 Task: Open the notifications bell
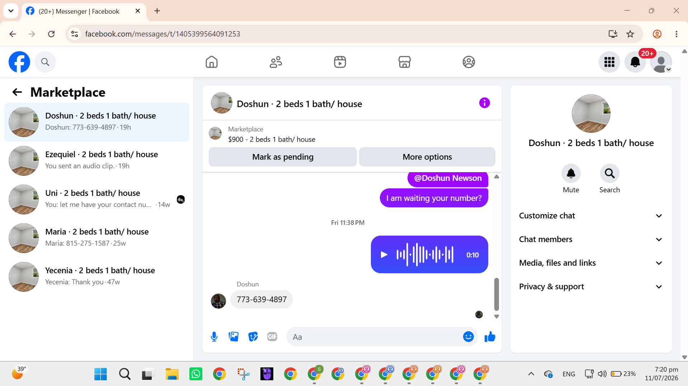click(635, 62)
